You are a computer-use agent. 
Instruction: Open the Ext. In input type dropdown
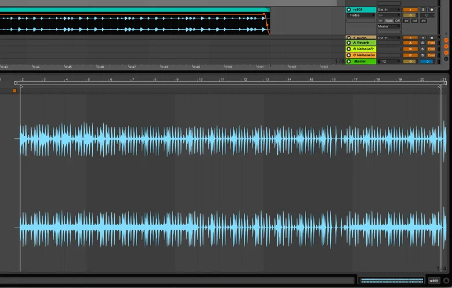pos(388,10)
